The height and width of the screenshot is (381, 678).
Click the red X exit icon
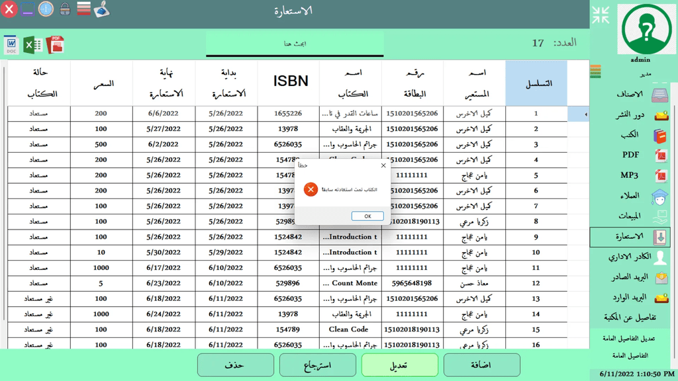pos(9,9)
